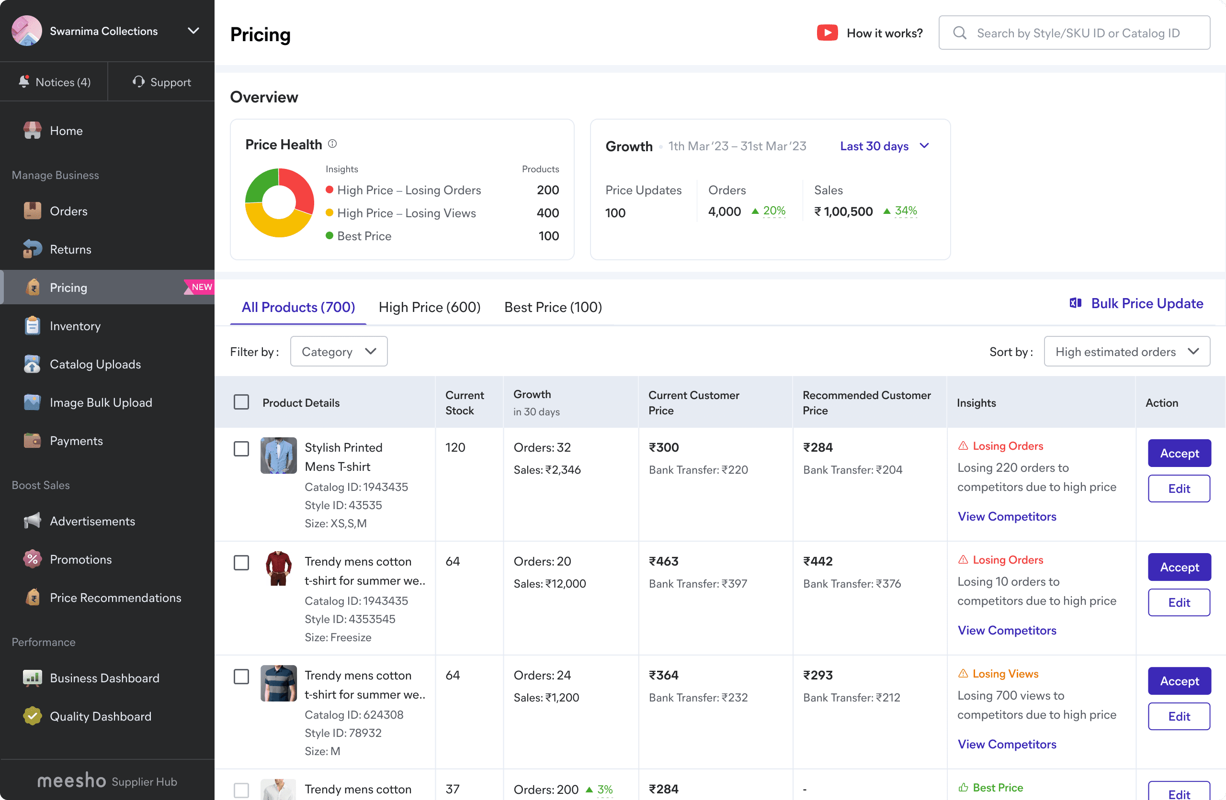Click the Losing Views warning icon
This screenshot has width=1226, height=800.
tap(963, 673)
